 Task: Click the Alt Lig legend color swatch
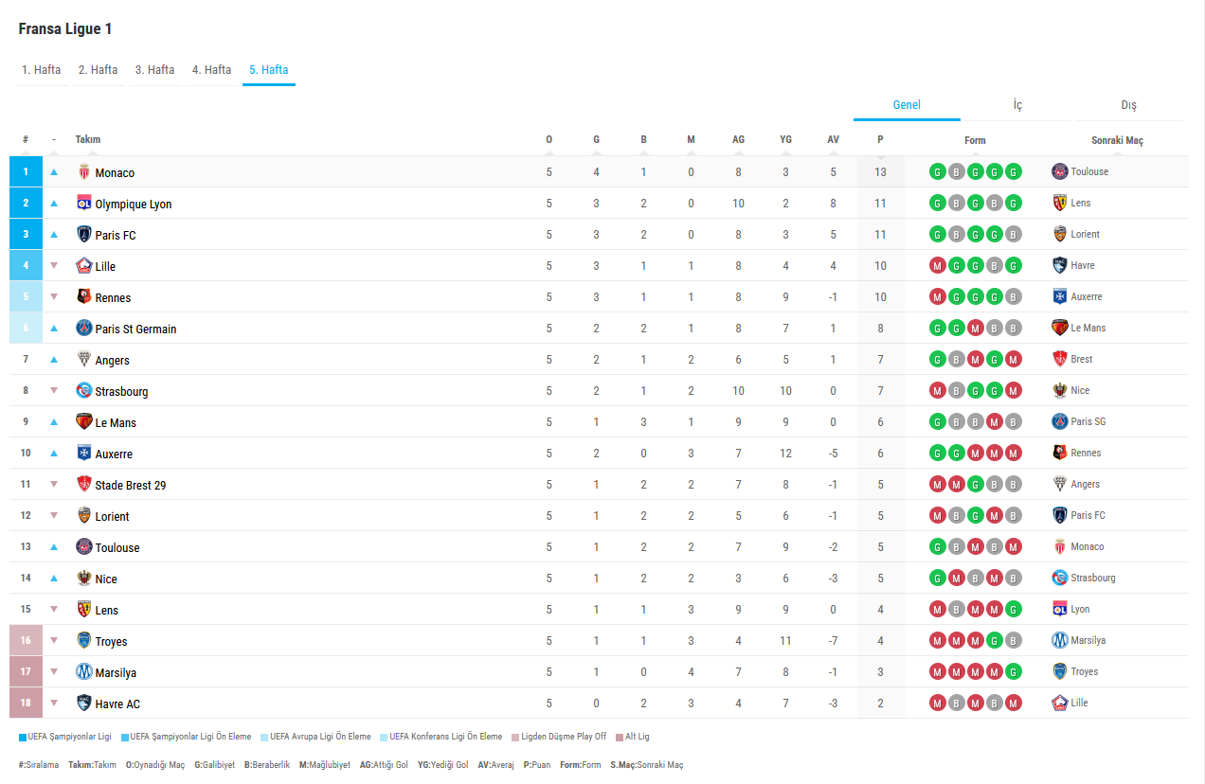coord(620,737)
